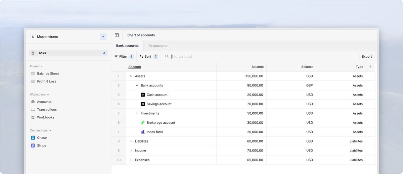The image size is (403, 174).
Task: Expand the Investments row
Action: click(137, 113)
